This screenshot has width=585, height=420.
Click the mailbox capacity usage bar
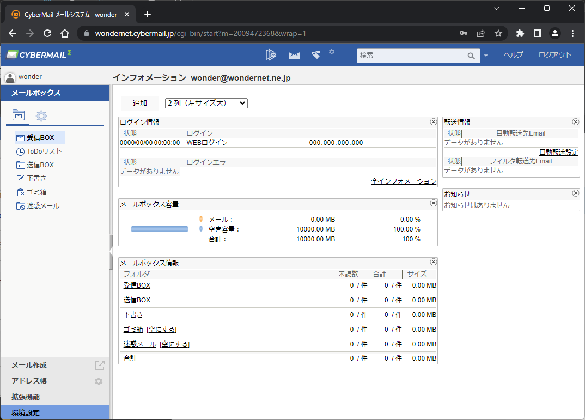point(159,229)
